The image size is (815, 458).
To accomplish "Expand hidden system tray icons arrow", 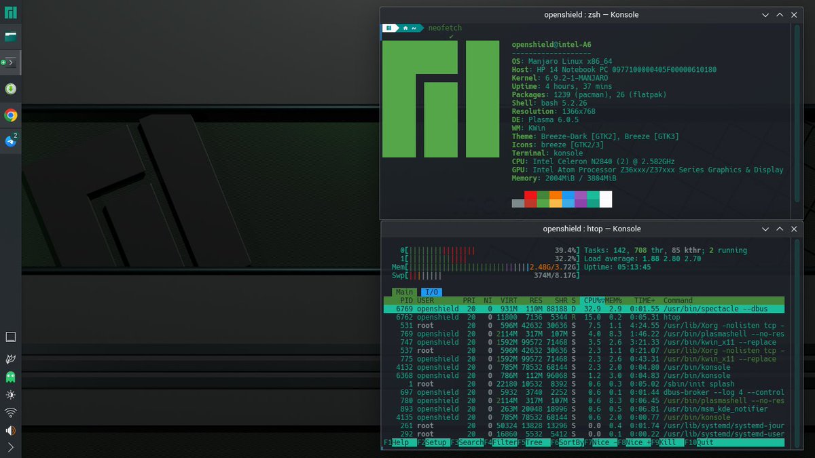I will pyautogui.click(x=11, y=447).
